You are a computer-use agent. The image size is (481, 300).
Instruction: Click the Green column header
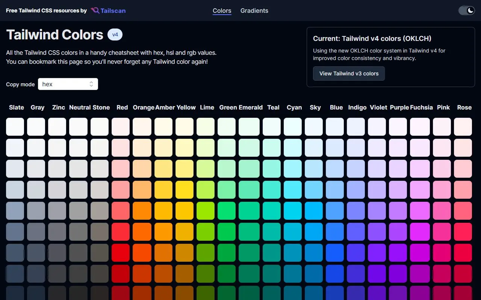coord(228,107)
